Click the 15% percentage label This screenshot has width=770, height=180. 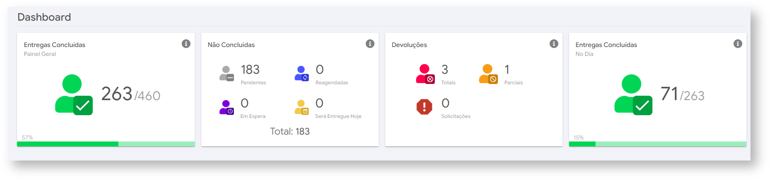tap(579, 137)
